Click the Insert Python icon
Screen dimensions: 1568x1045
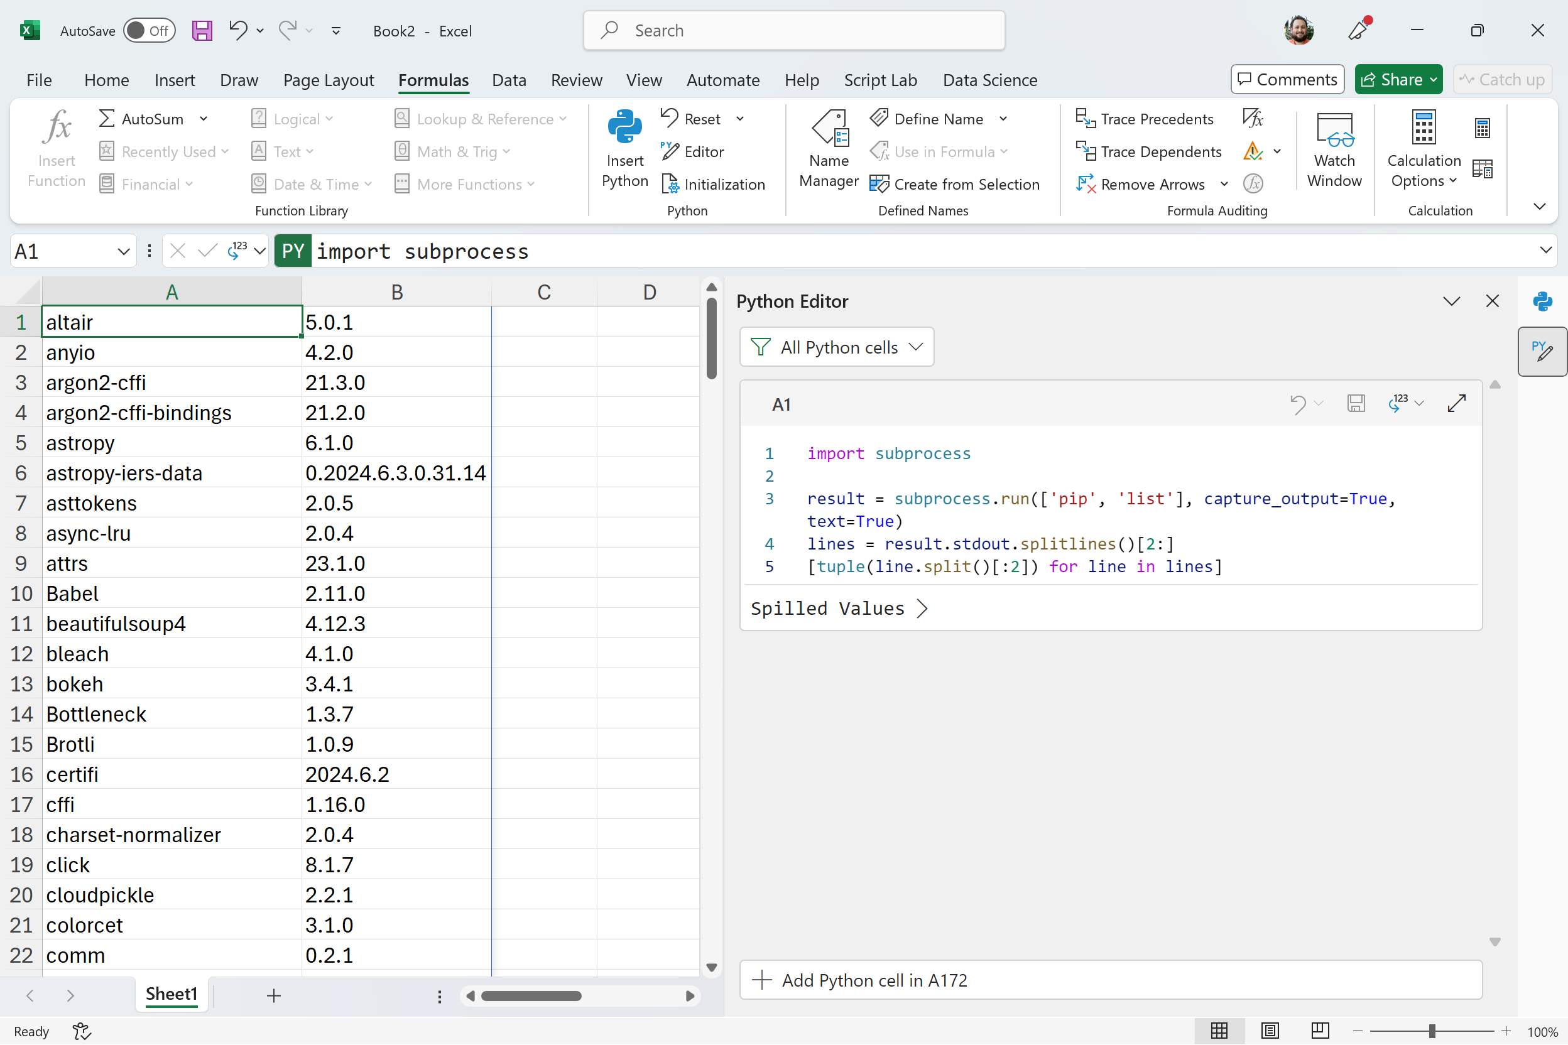coord(624,127)
